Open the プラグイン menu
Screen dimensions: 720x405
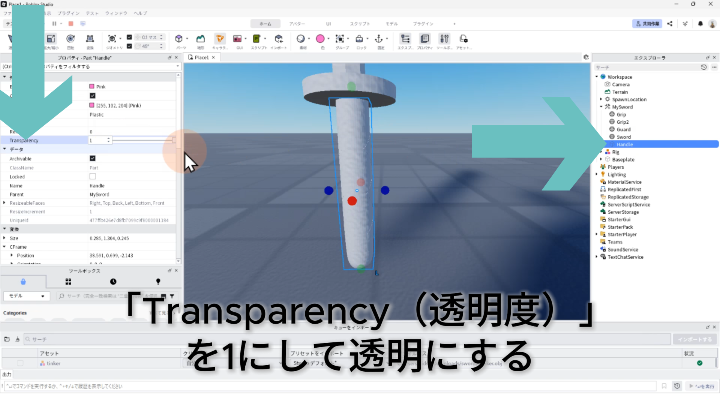68,13
